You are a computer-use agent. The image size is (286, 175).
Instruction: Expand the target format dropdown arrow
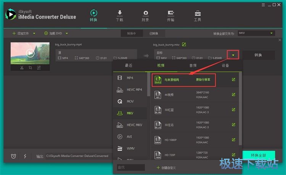[x=233, y=55]
